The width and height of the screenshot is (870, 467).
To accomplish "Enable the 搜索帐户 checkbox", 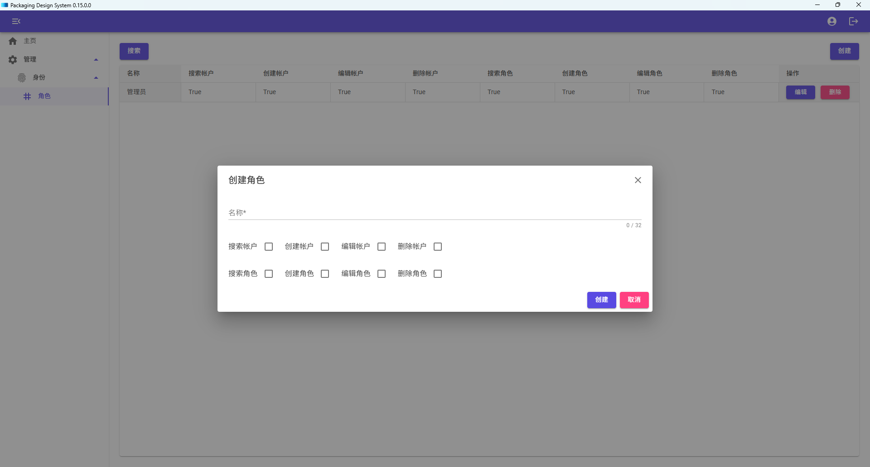I will [x=269, y=247].
